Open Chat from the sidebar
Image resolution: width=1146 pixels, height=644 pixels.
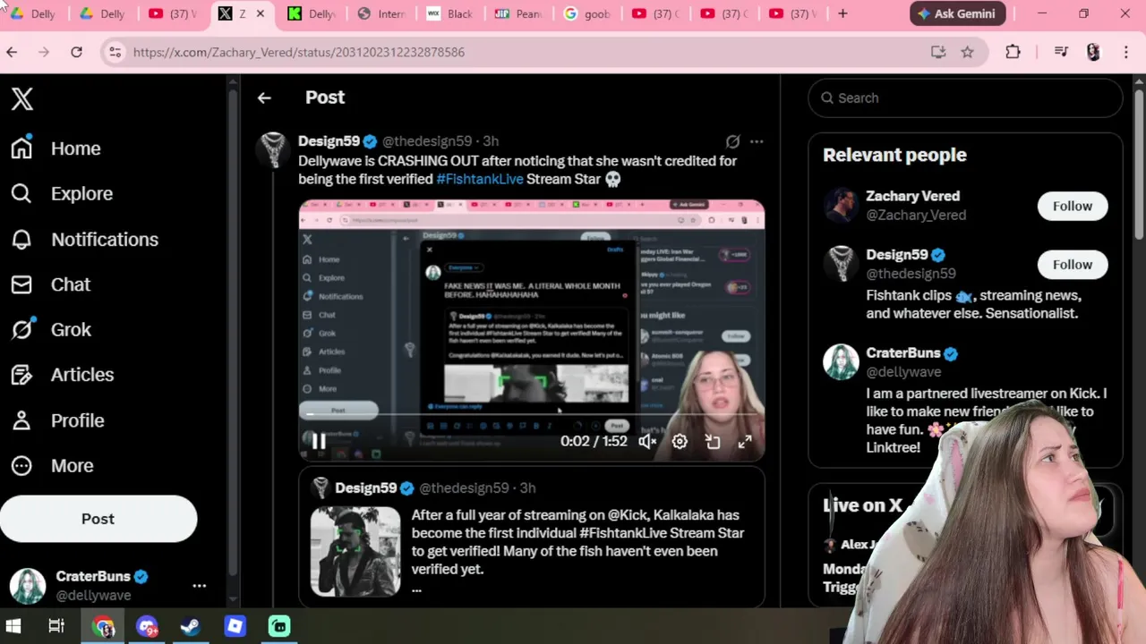pyautogui.click(x=50, y=284)
